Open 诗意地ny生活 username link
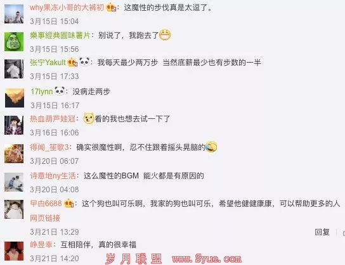Image resolution: width=345 pixels, height=265 pixels. (53, 176)
